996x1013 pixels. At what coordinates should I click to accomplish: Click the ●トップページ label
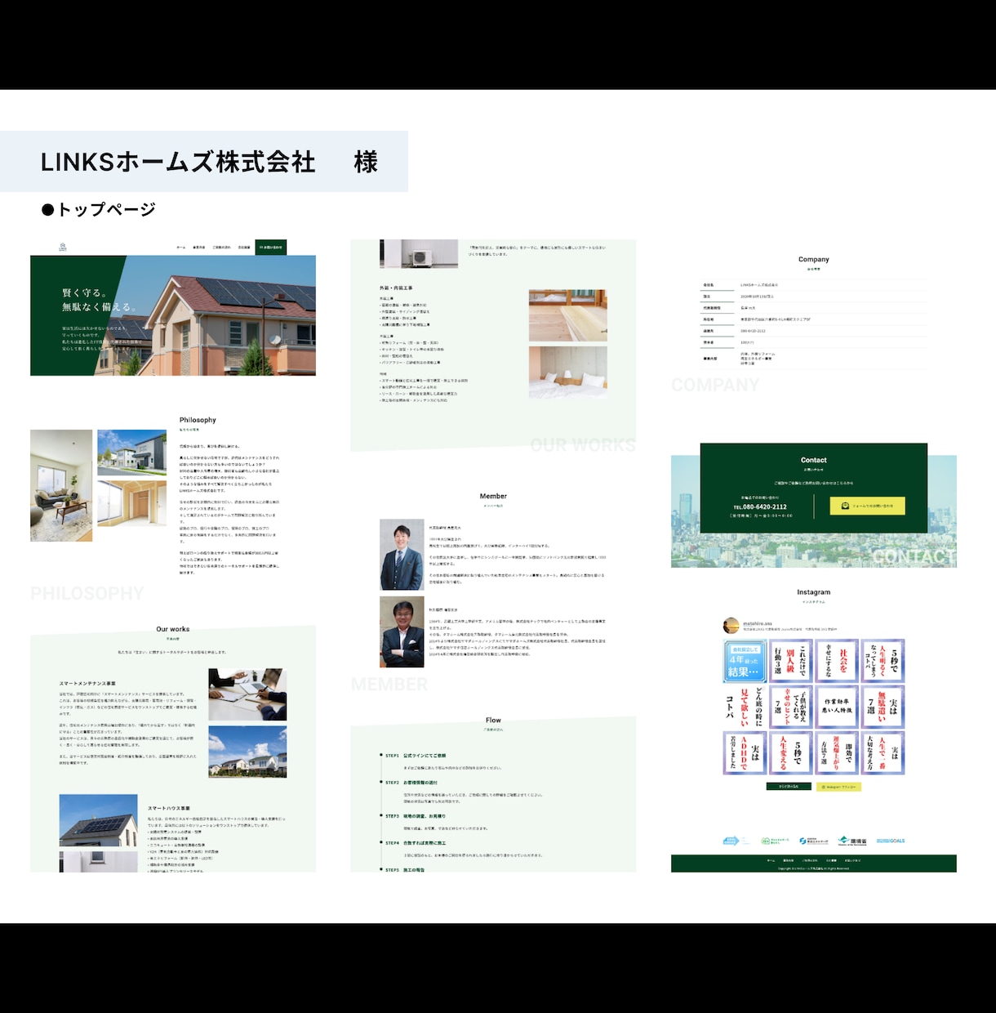pyautogui.click(x=98, y=209)
